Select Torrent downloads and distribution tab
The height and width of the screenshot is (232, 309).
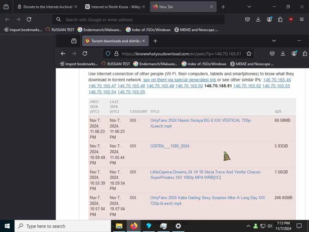tap(115, 41)
